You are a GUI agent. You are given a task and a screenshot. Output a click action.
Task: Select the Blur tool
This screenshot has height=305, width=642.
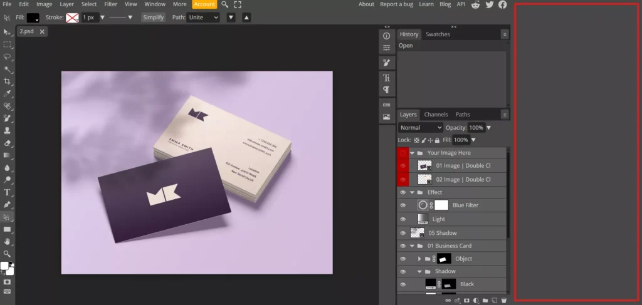tap(7, 168)
